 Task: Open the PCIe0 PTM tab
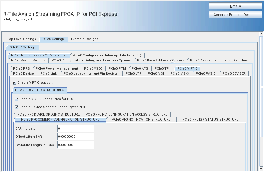[117, 69]
